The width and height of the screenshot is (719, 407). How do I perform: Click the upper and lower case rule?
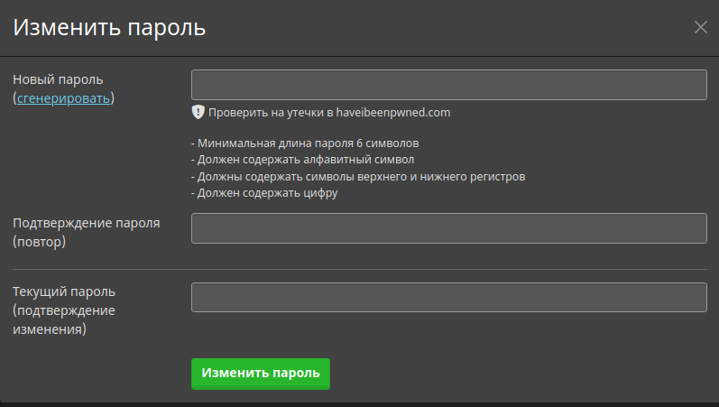point(357,176)
